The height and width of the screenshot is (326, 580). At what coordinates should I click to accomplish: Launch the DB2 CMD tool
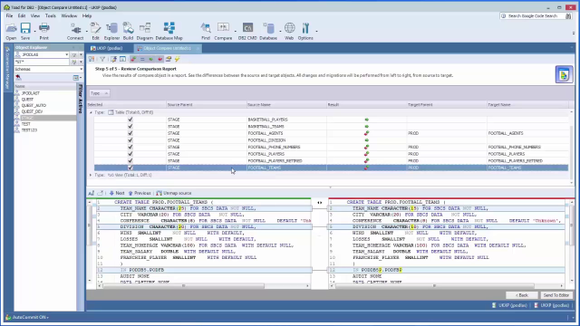[247, 31]
